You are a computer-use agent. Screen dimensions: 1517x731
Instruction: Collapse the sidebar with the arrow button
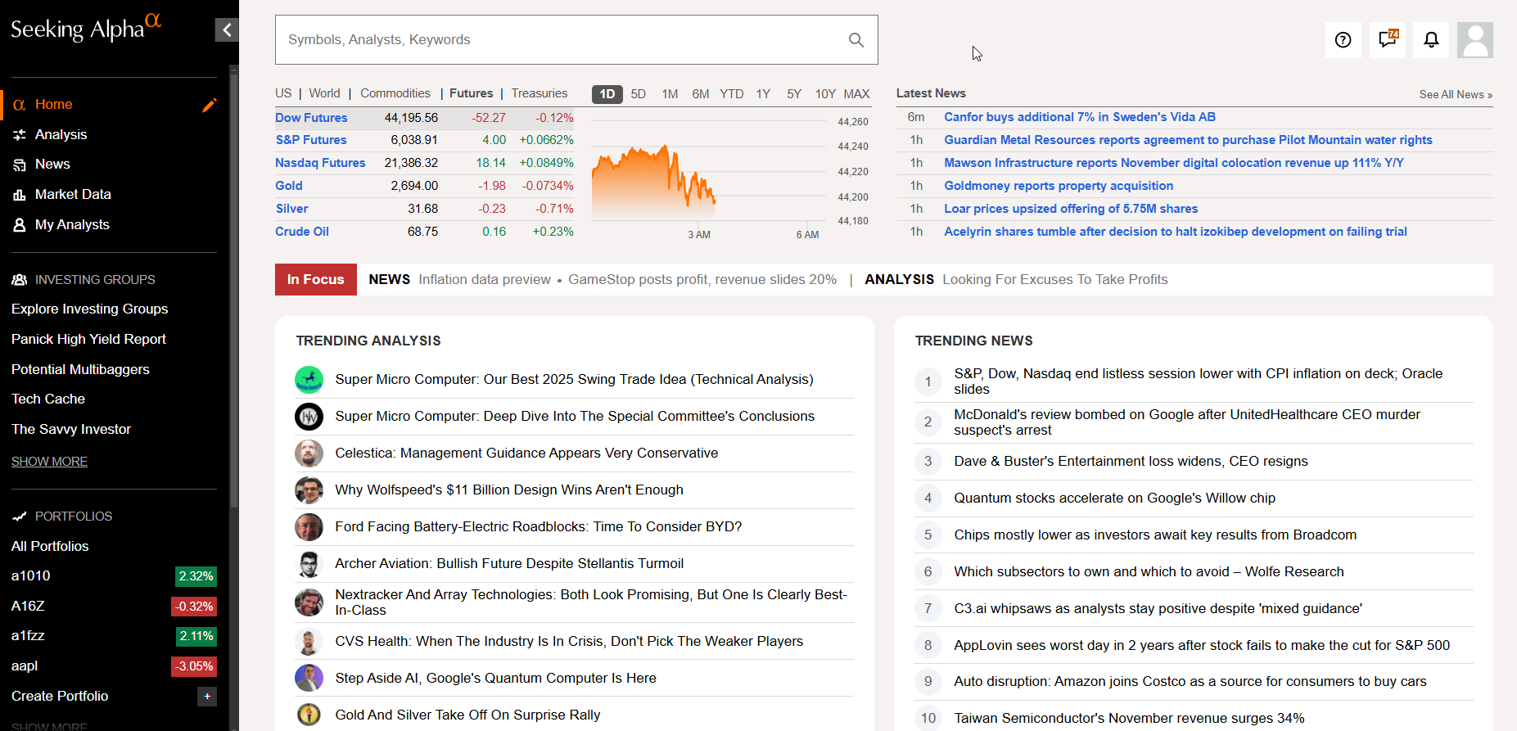pyautogui.click(x=227, y=30)
